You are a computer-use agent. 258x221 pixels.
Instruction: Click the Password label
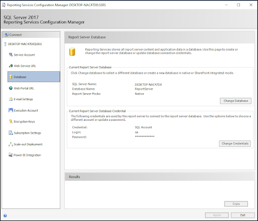click(79, 137)
